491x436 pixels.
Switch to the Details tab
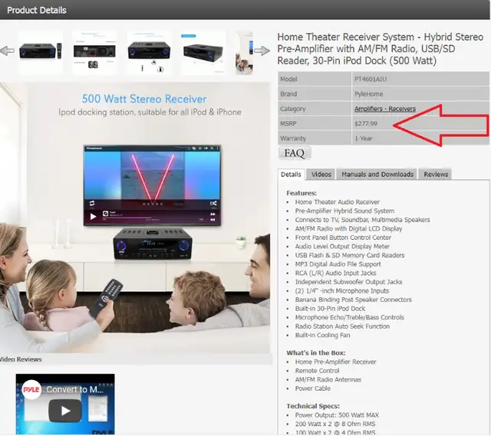pos(291,174)
